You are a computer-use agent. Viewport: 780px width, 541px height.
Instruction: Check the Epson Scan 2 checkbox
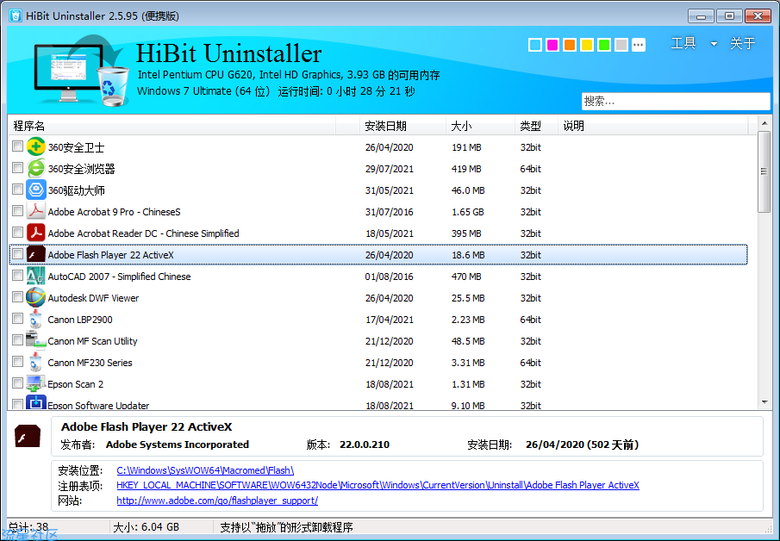click(17, 382)
